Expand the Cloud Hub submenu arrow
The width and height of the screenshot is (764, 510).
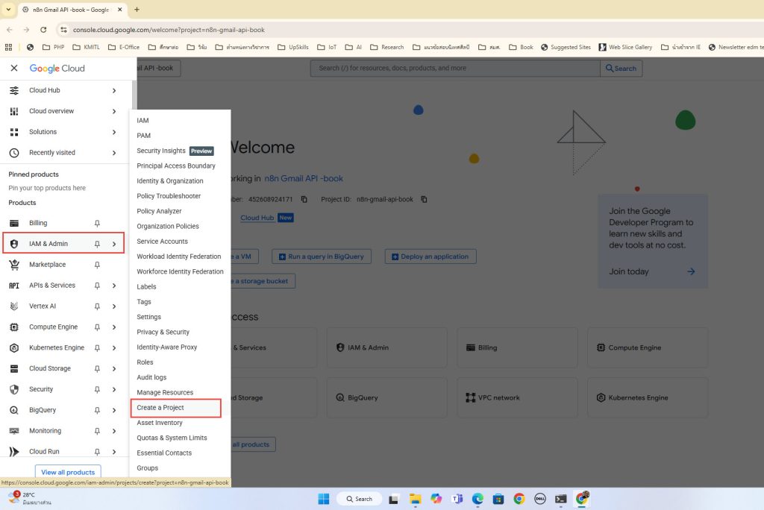click(114, 90)
